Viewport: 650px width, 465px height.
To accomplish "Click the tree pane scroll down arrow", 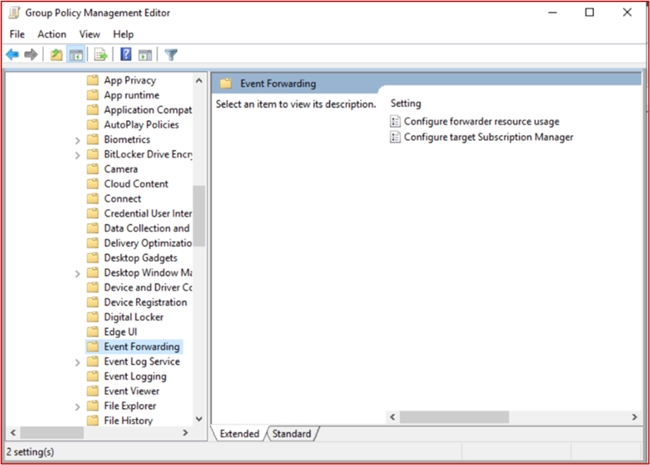I will [x=199, y=419].
